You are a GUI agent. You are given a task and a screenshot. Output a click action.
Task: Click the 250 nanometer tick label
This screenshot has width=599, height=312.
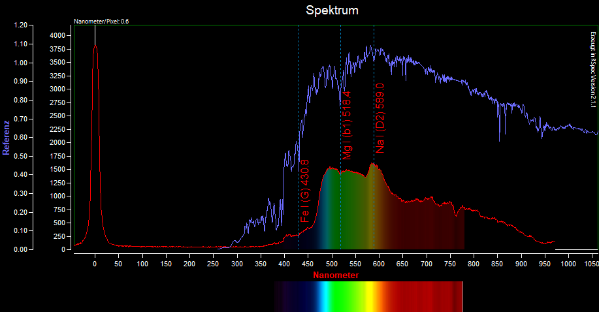(214, 264)
